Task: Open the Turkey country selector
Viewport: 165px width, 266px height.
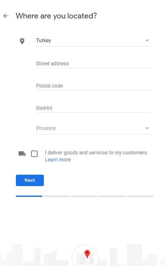Action: point(93,41)
